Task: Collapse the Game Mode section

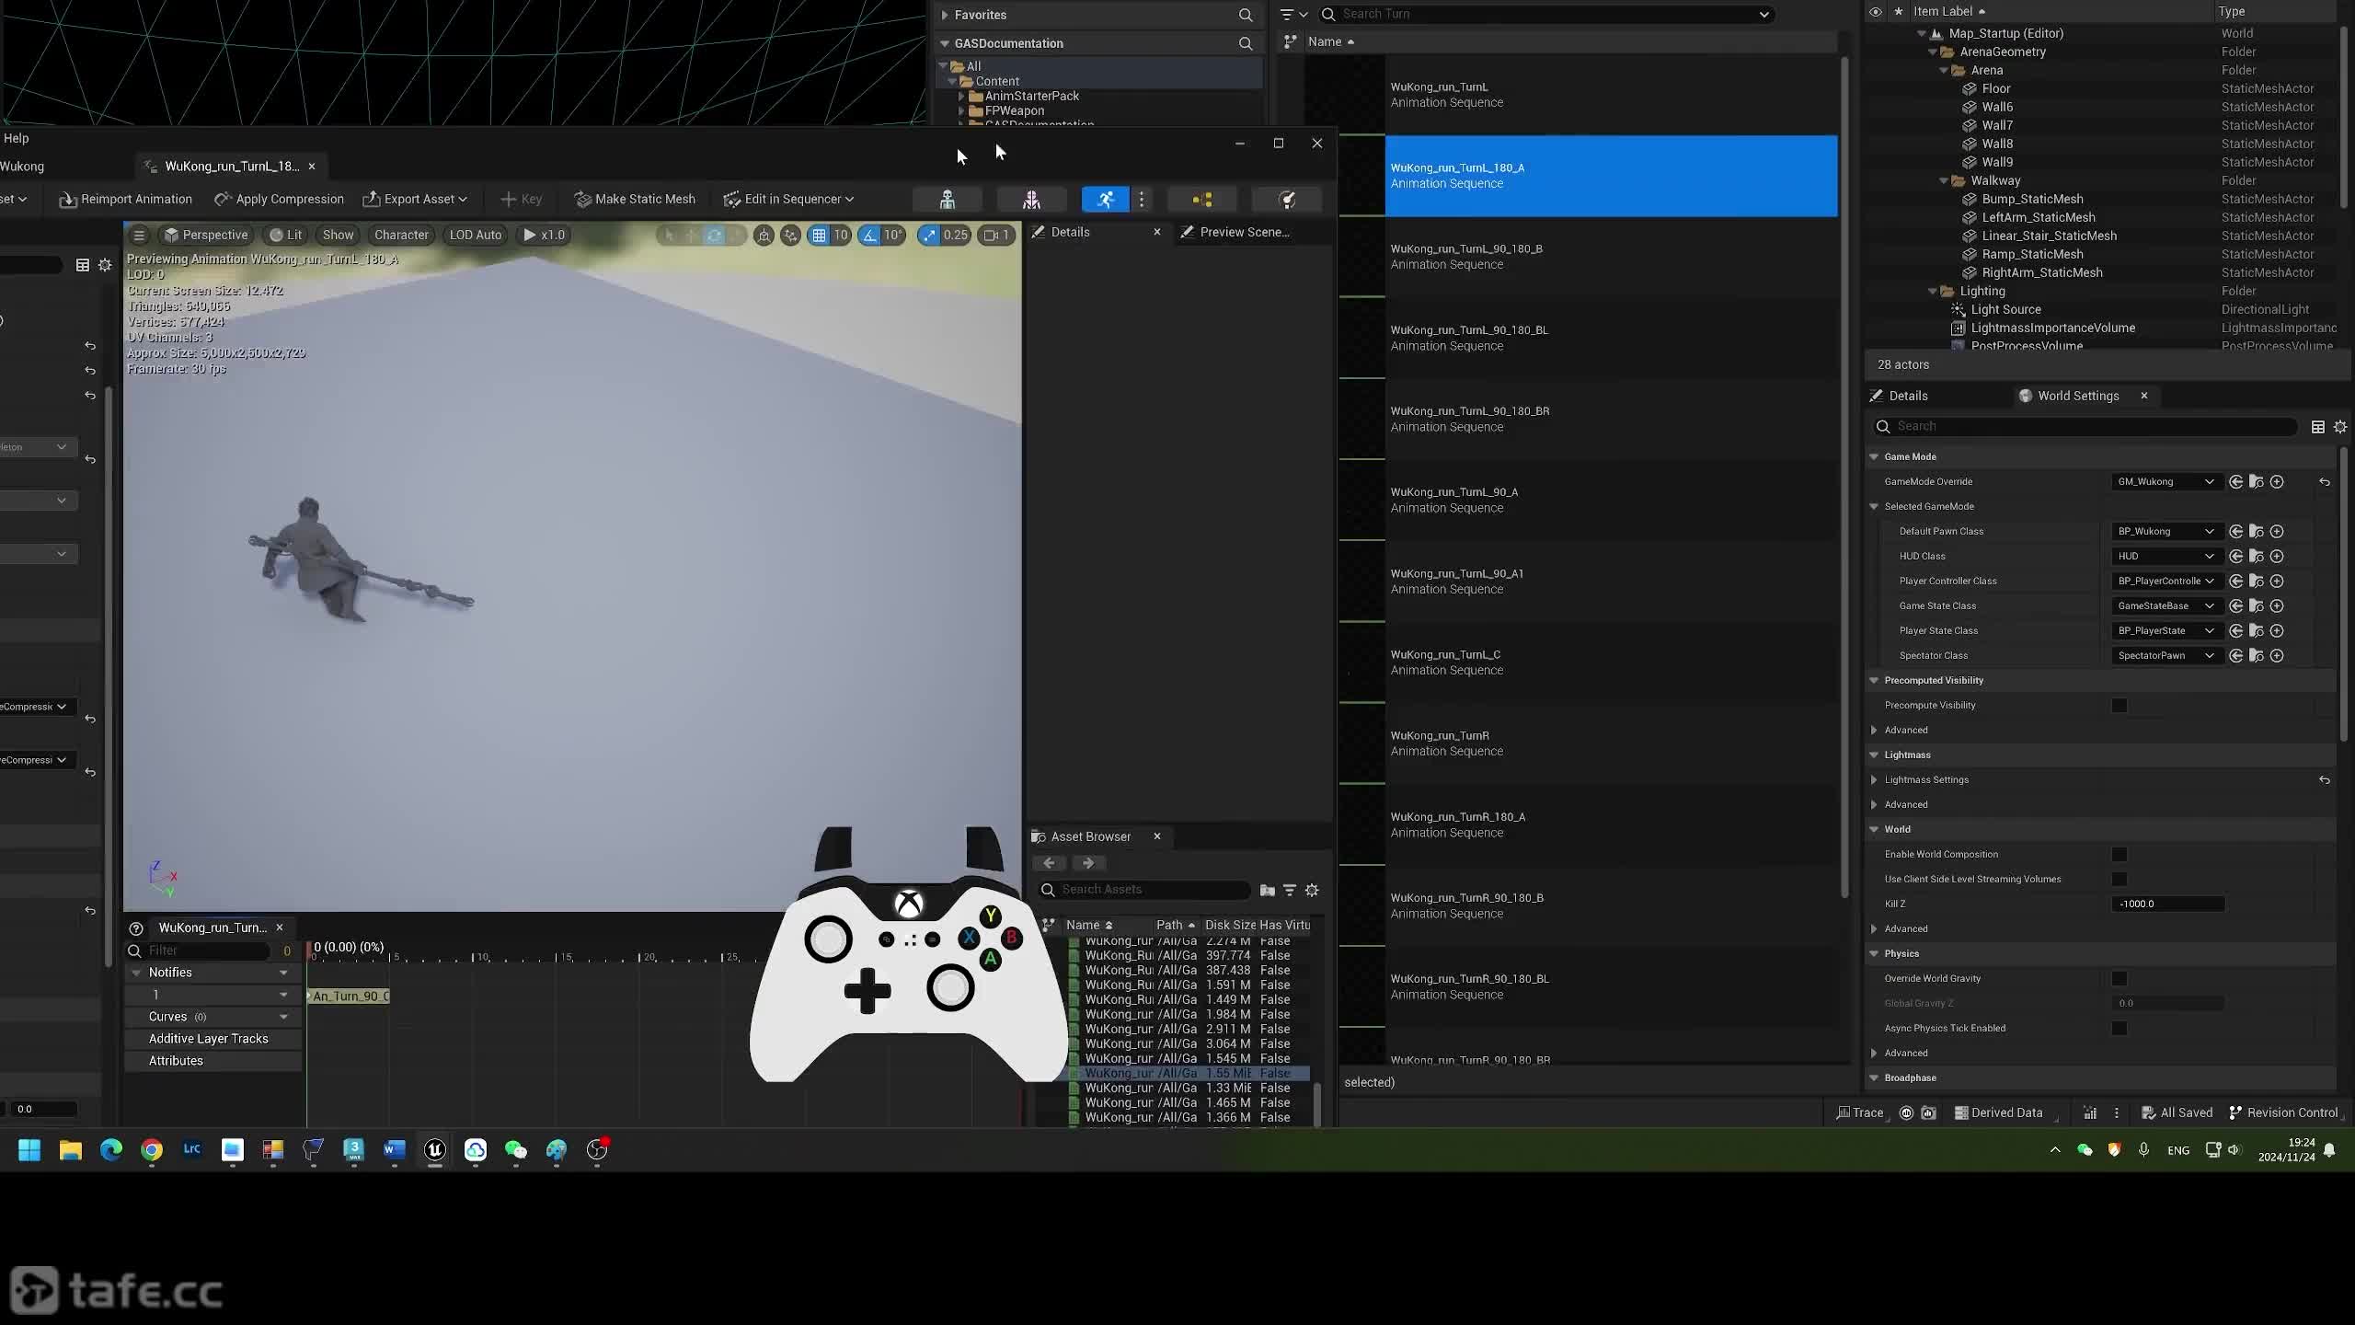Action: tap(1874, 456)
